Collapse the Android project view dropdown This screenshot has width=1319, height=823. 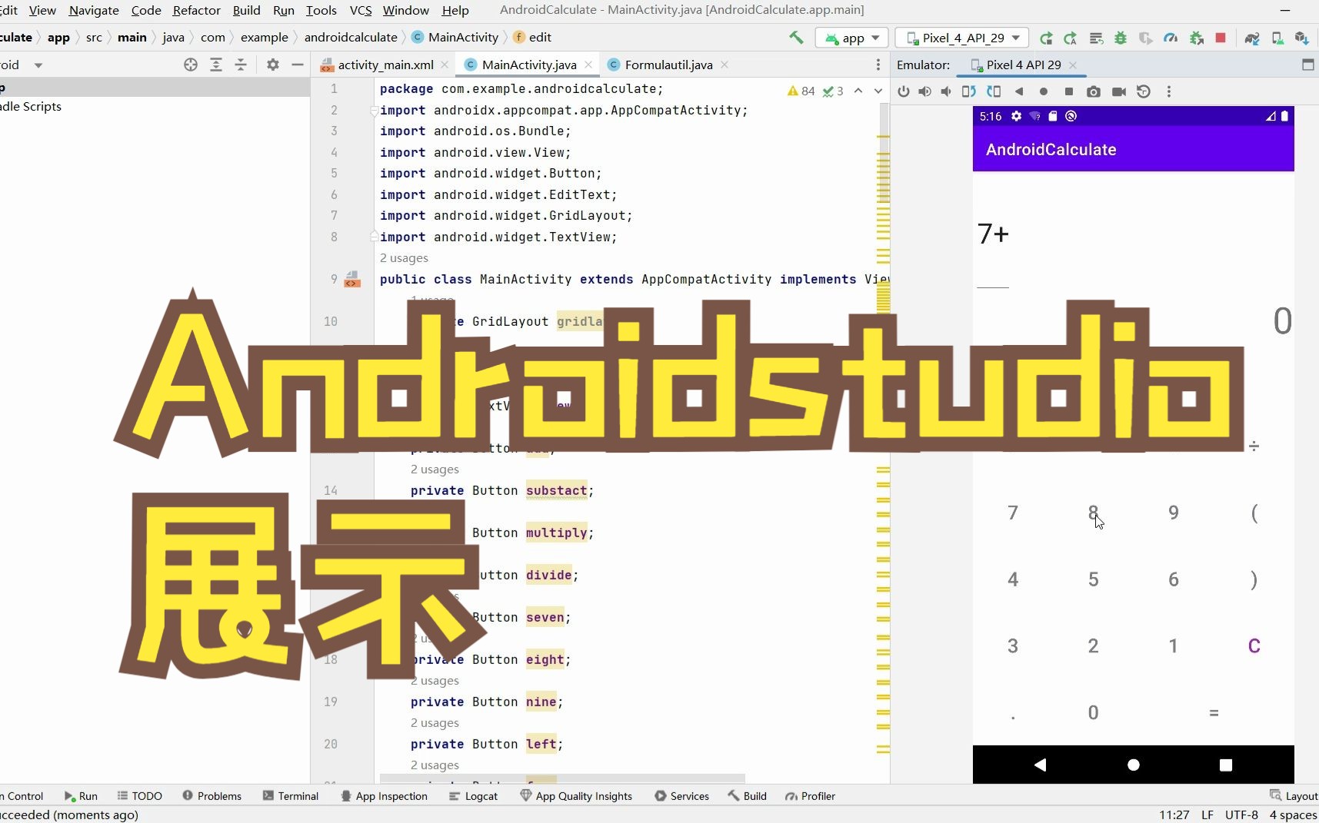pos(39,65)
